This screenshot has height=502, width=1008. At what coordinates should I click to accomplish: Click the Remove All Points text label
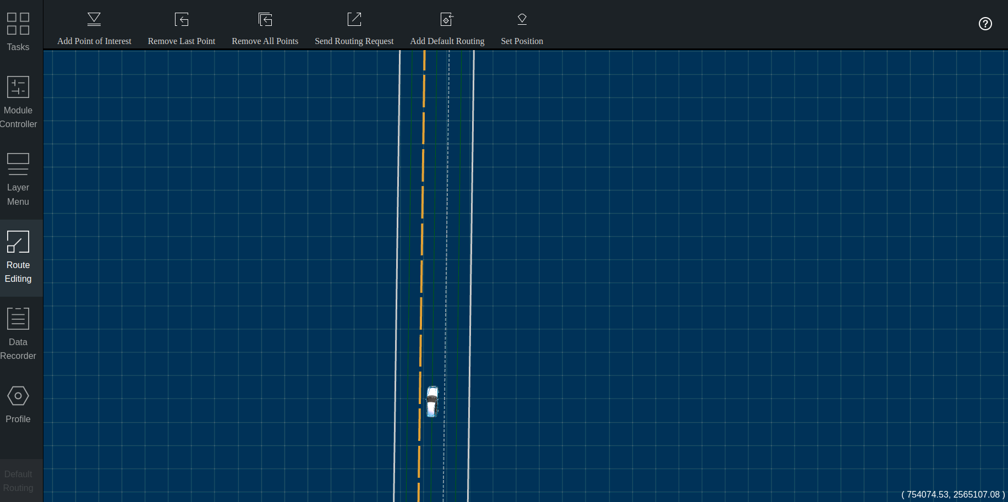(265, 41)
